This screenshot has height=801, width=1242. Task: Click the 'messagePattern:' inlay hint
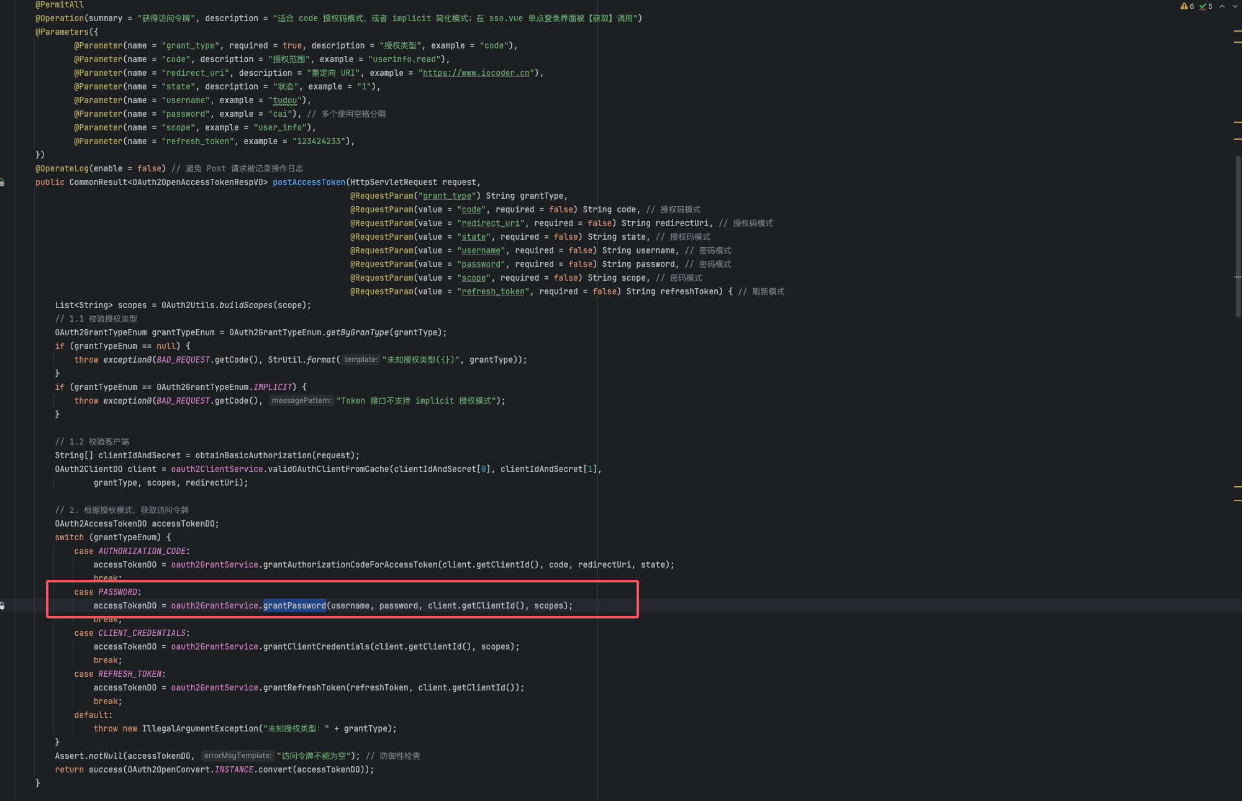(302, 401)
